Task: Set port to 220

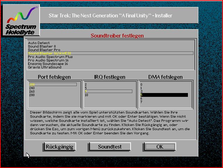Action: click(32, 84)
